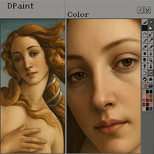Click the zoomed face canvas in Color window
This screenshot has width=154, height=154.
tap(104, 86)
